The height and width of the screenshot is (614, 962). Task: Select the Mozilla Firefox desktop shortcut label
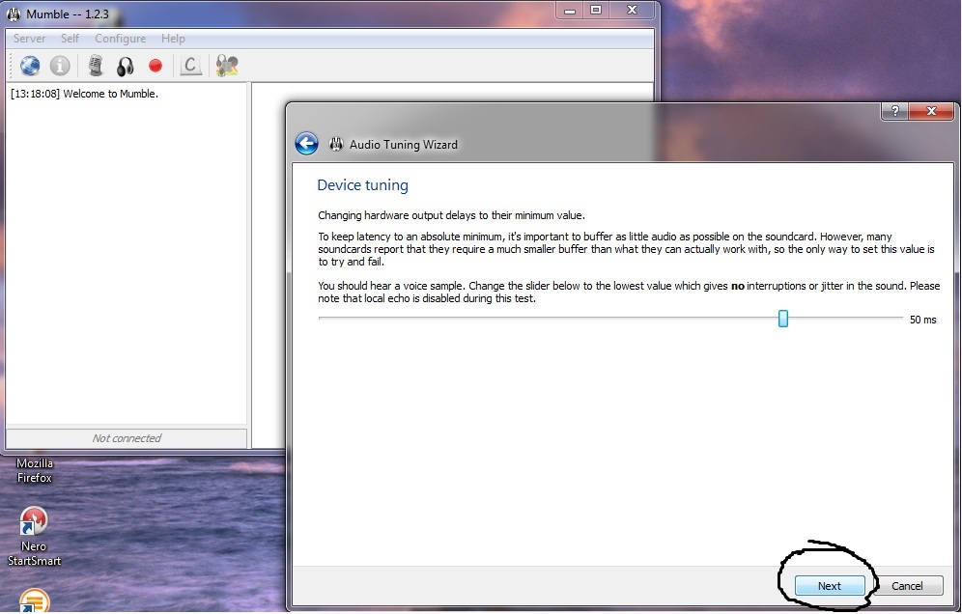[x=35, y=470]
